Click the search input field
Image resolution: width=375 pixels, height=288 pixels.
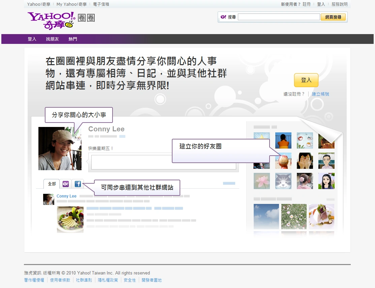[279, 17]
